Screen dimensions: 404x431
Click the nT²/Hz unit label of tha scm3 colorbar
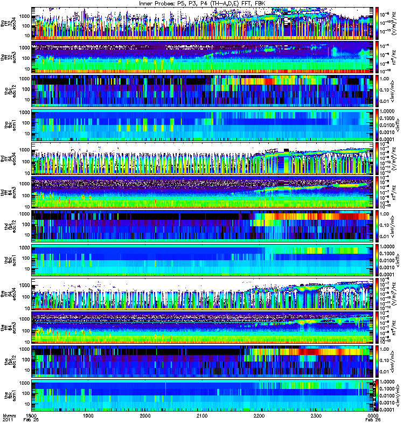(x=394, y=57)
